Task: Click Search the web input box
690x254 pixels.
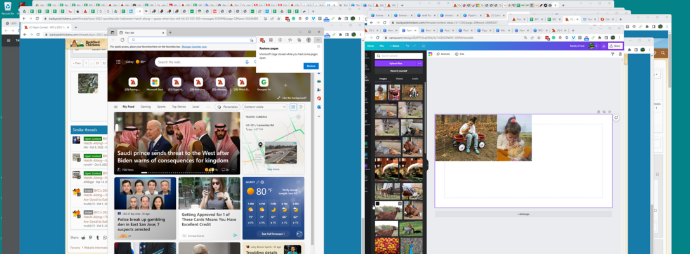Action: (200, 62)
